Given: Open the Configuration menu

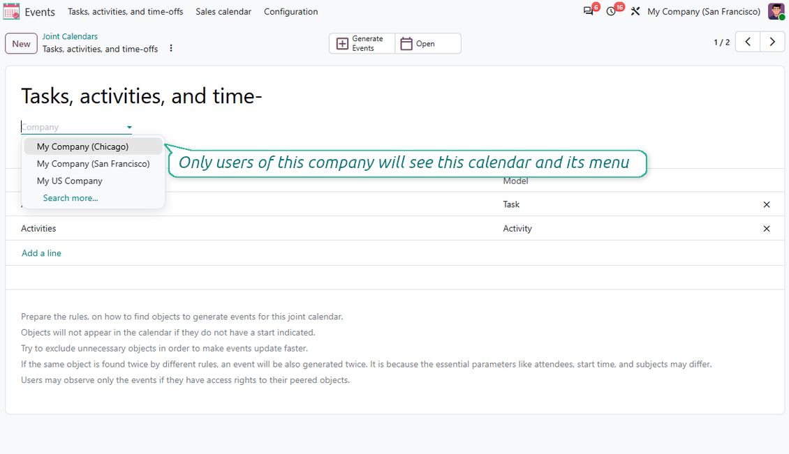Looking at the screenshot, I should [x=291, y=11].
